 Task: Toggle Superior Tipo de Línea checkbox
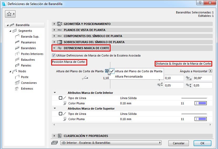point(60,114)
